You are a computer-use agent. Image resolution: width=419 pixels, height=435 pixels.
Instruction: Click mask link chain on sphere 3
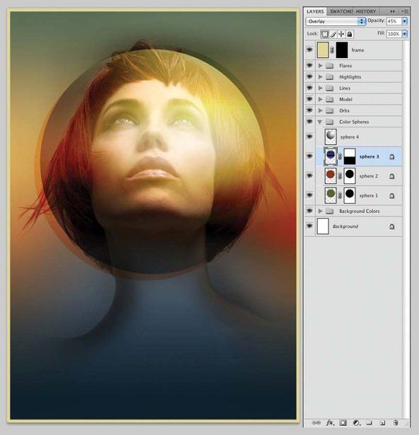pyautogui.click(x=340, y=157)
